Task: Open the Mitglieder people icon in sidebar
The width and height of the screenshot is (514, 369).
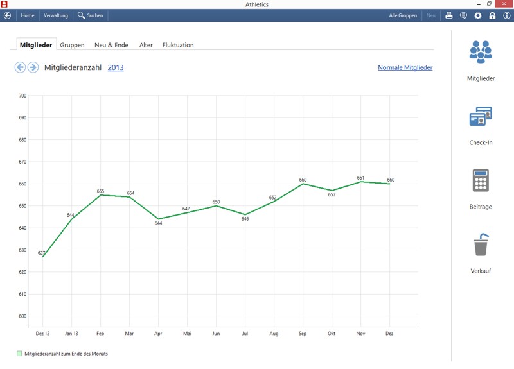Action: [x=481, y=52]
